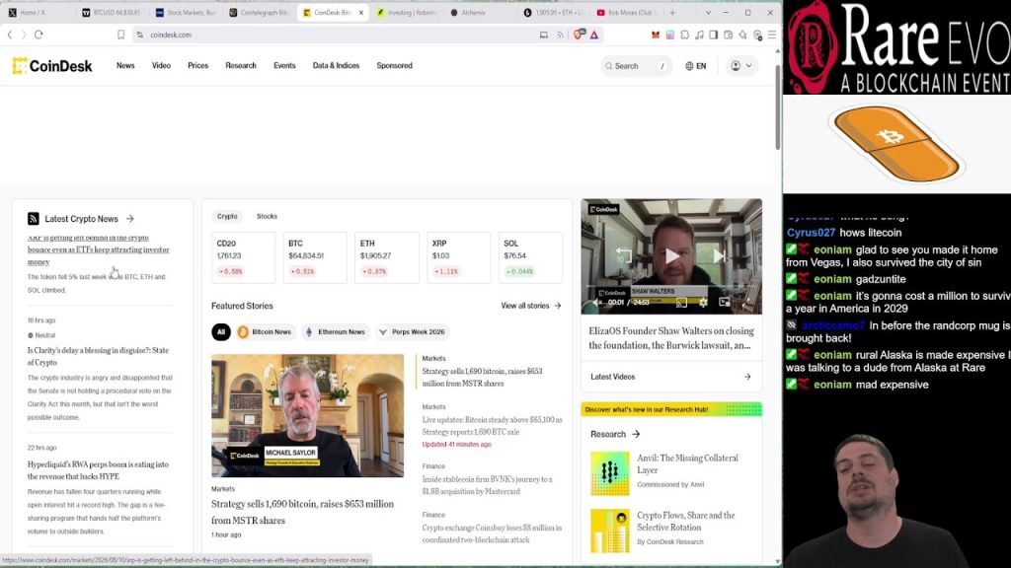This screenshot has height=568, width=1011.
Task: Click the Brave Shields lion icon
Action: (579, 35)
